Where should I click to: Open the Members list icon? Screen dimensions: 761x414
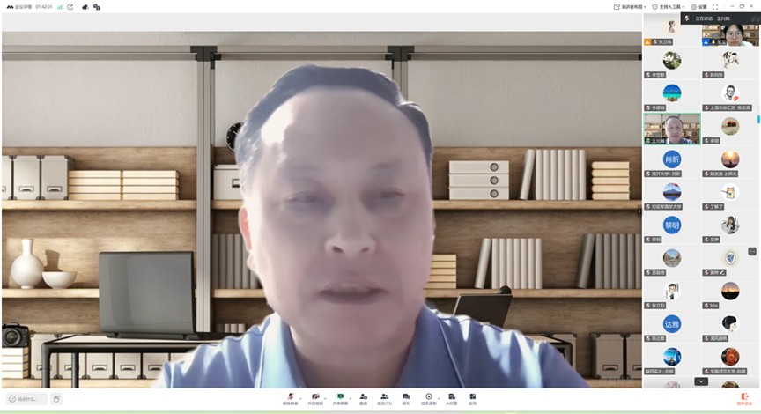(384, 397)
